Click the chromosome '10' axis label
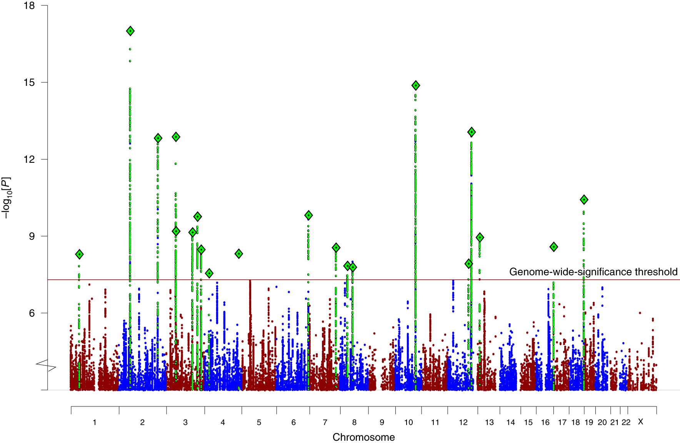Image resolution: width=680 pixels, height=443 pixels. [408, 423]
